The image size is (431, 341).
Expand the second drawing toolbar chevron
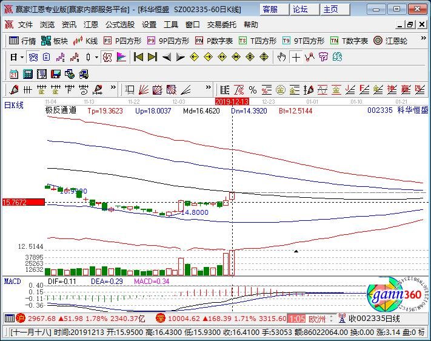(209, 87)
